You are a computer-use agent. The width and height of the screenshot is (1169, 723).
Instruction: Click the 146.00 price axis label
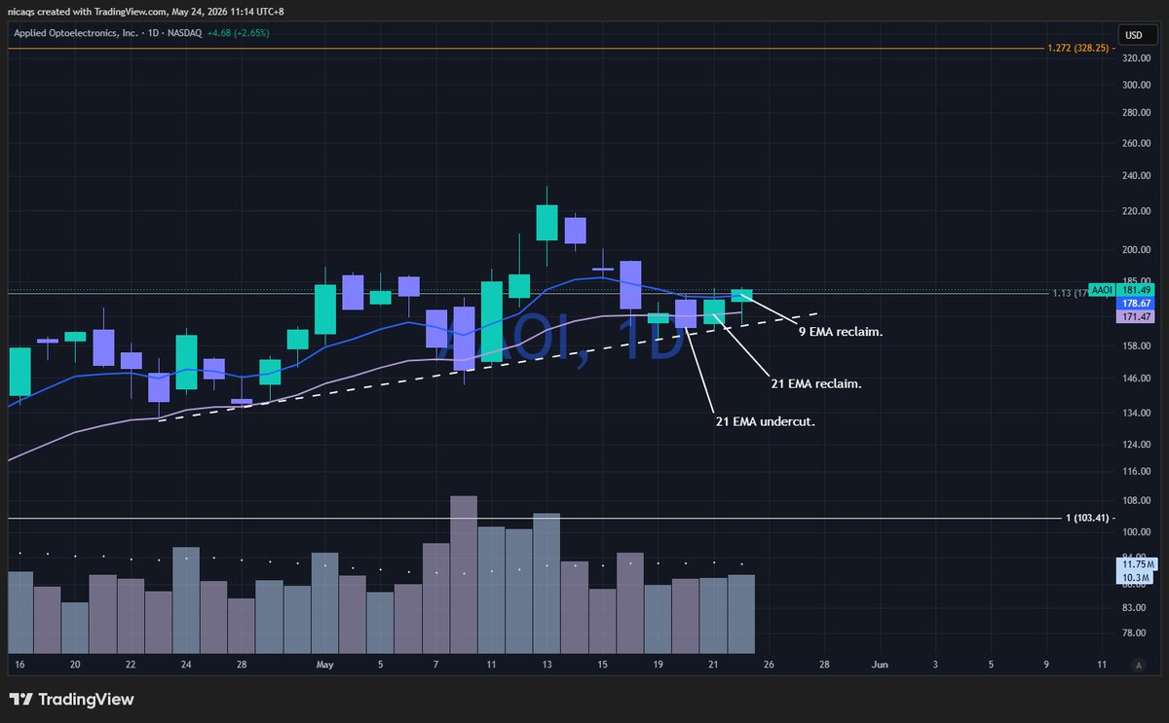(x=1136, y=377)
